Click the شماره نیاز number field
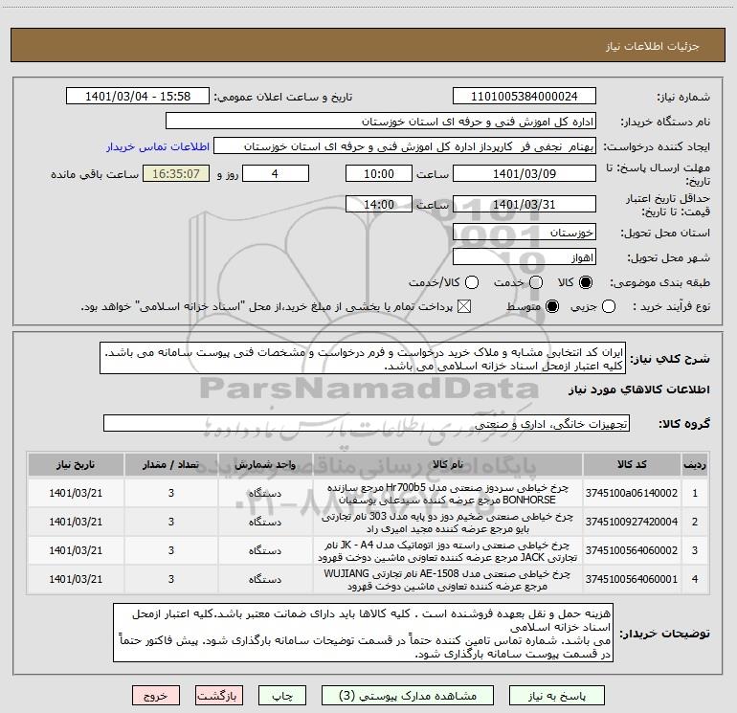737x713 pixels. click(x=525, y=97)
